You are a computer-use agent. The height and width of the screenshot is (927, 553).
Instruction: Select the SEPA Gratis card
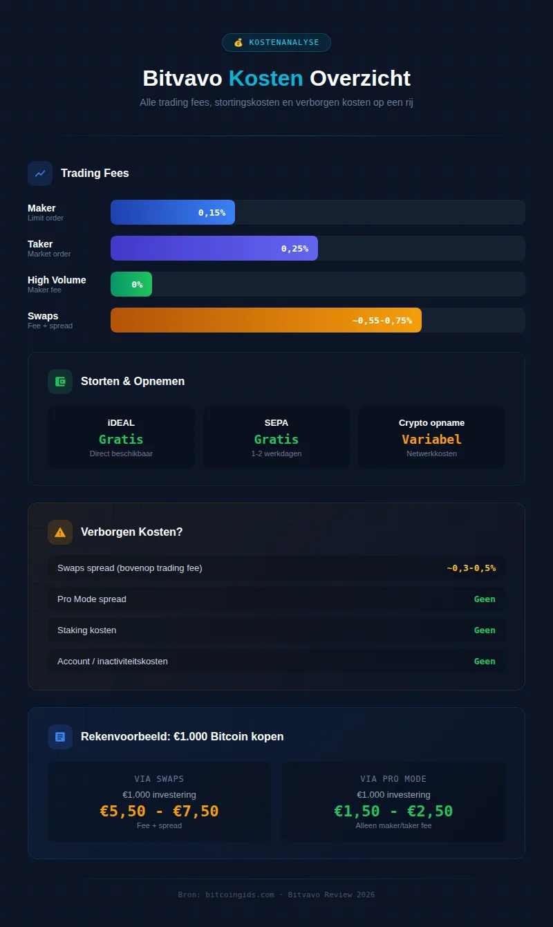(x=276, y=438)
